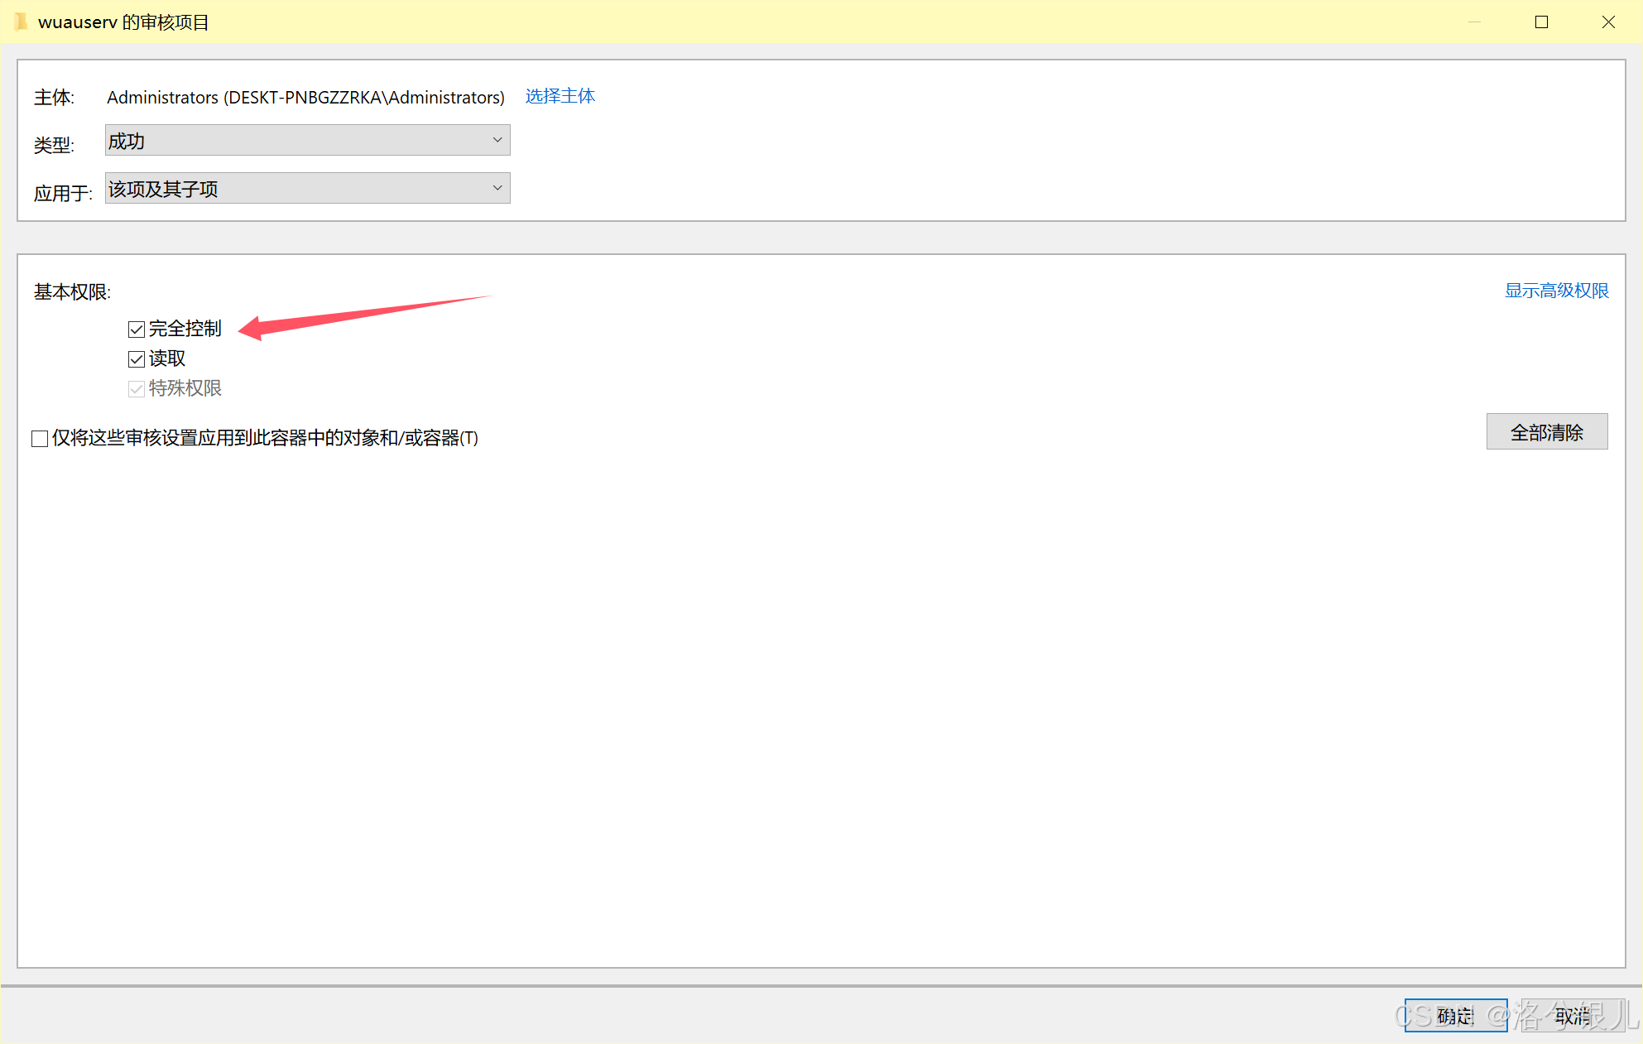
Task: Click the 选择主体 link
Action: tap(560, 96)
